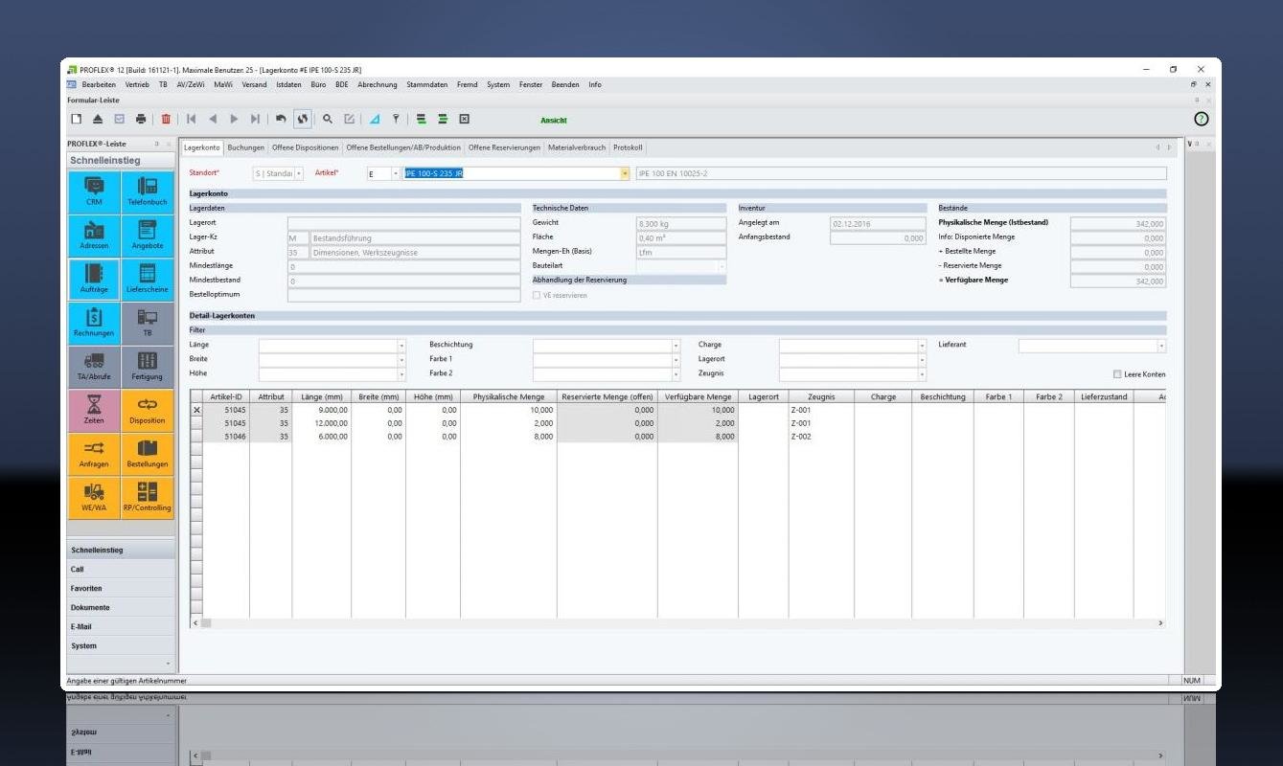Viewport: 1283px width, 766px height.
Task: Open the Lieferant filter dropdown
Action: click(x=1161, y=345)
